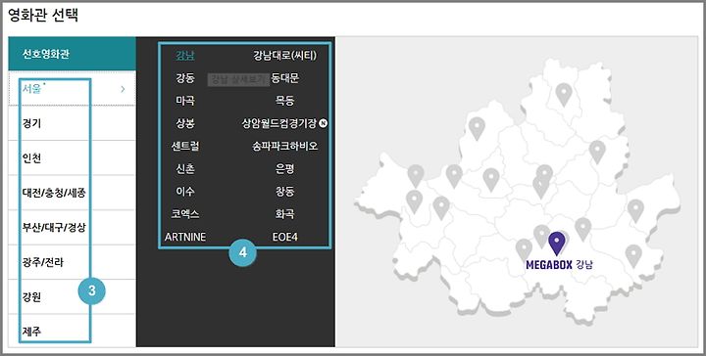Click the purple MEGABOX 강남 map pin
706x356 pixels.
pos(557,244)
